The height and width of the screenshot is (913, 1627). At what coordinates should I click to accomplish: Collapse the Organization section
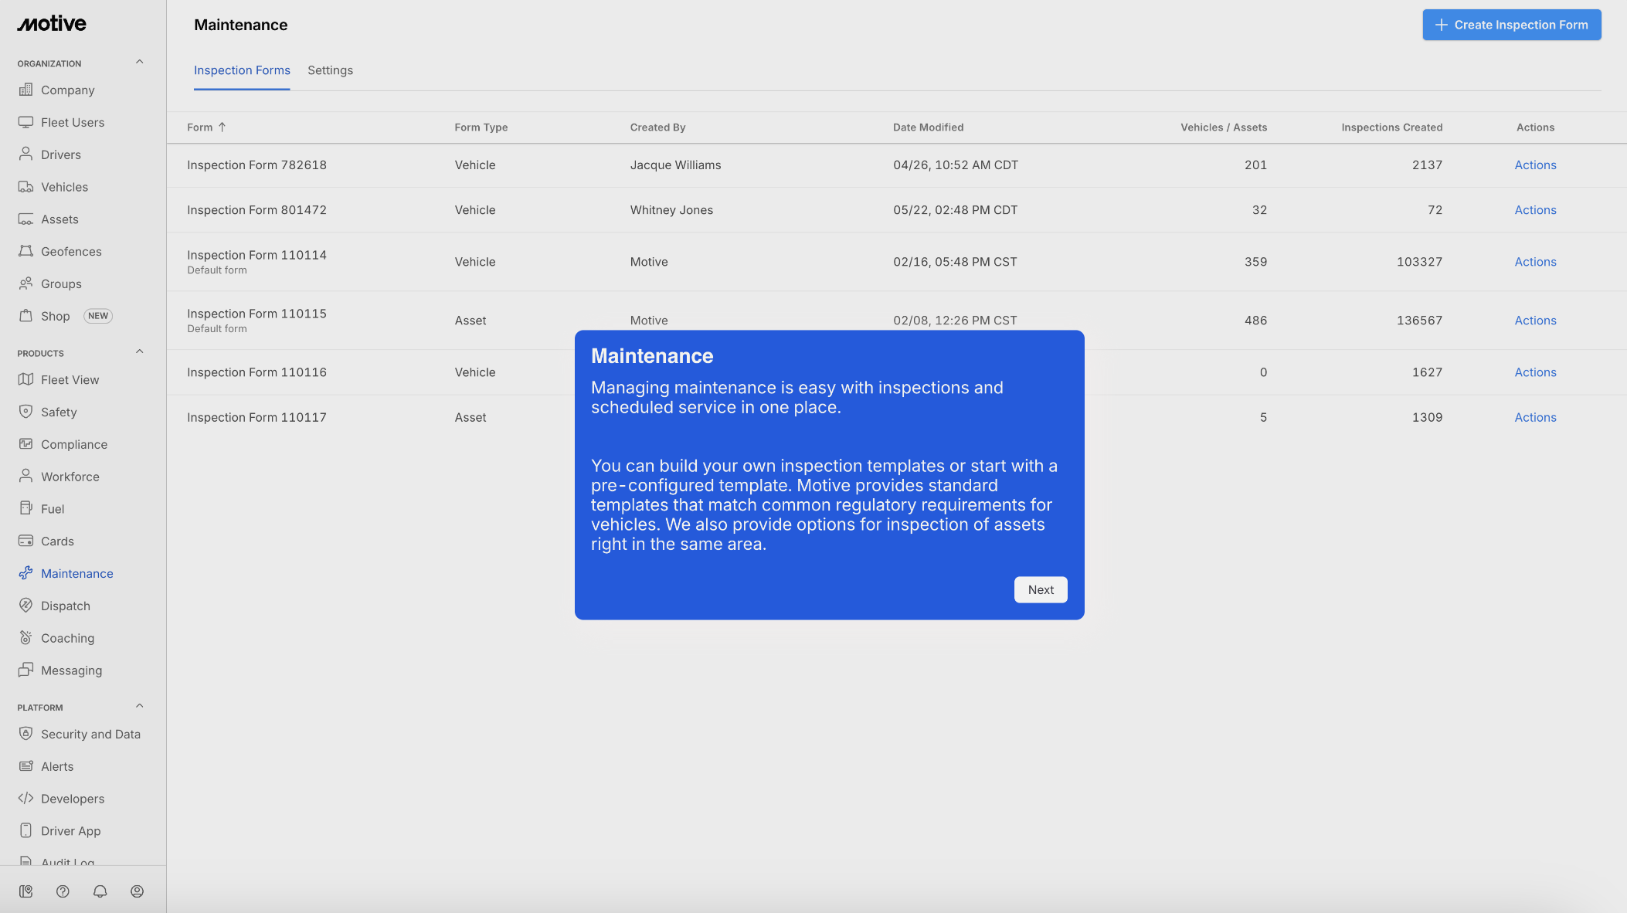(140, 63)
